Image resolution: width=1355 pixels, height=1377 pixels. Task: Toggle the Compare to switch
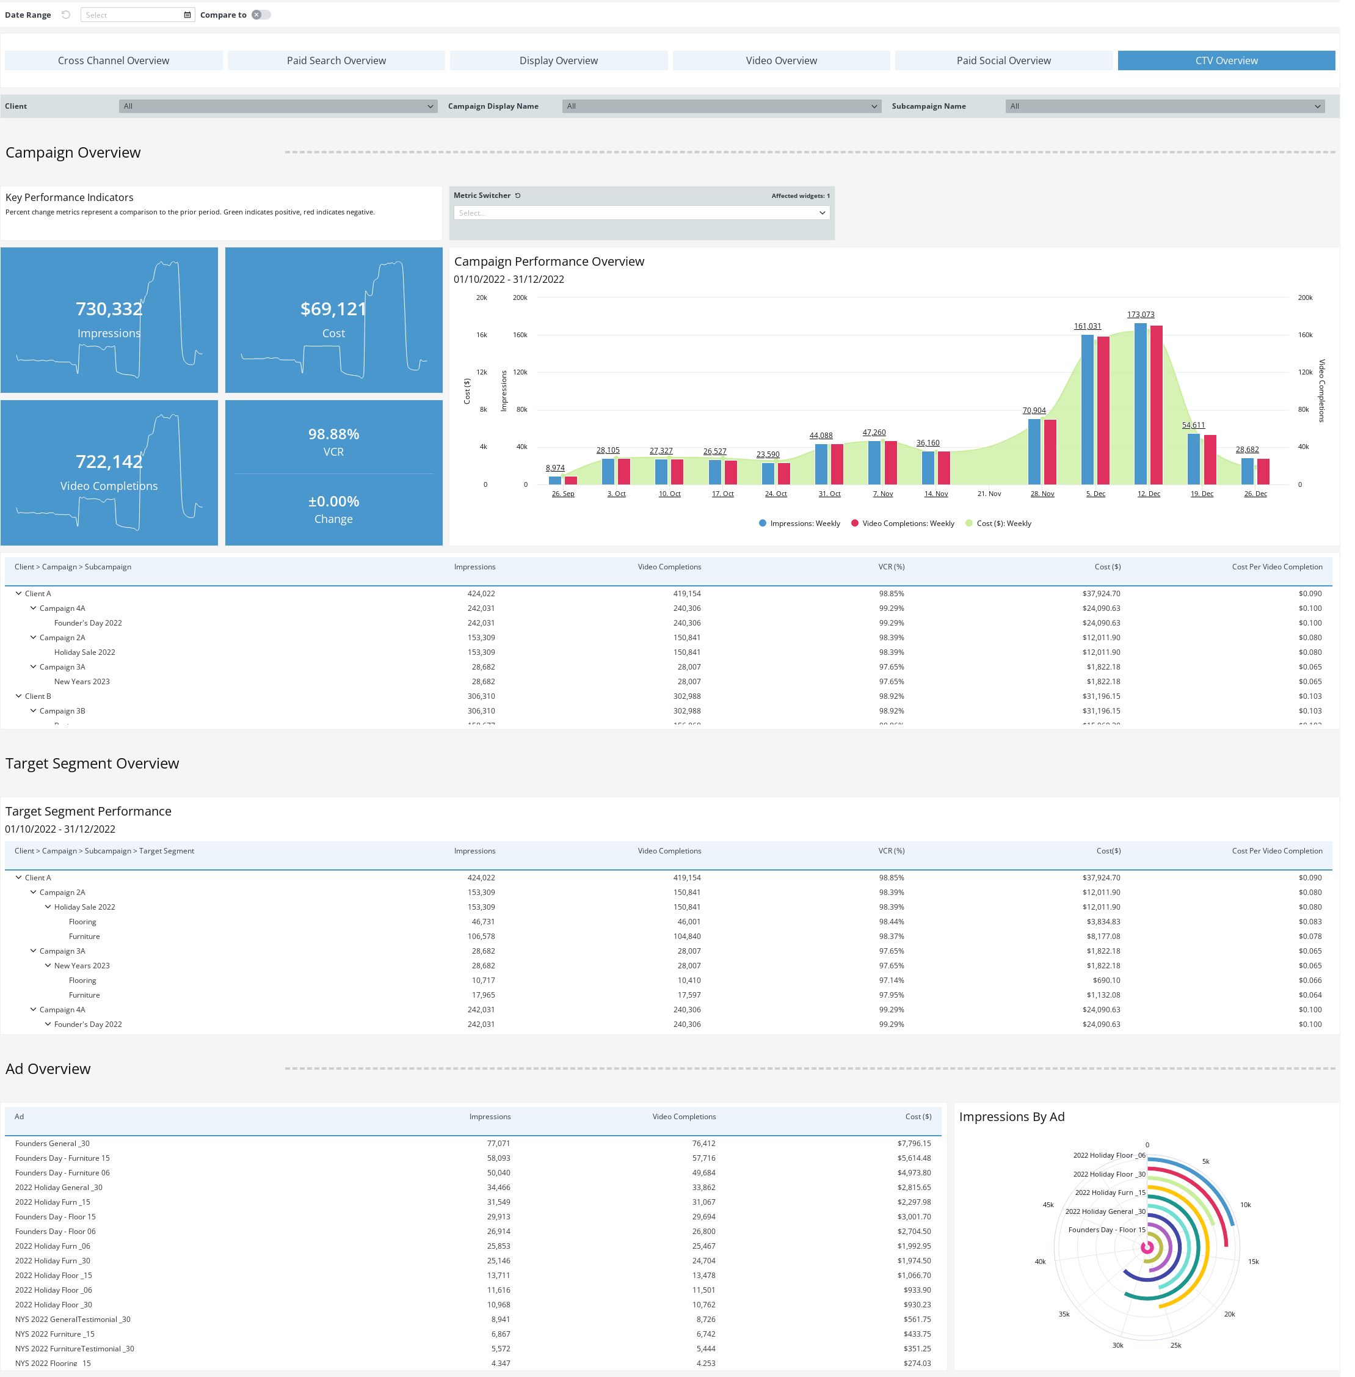[x=261, y=15]
